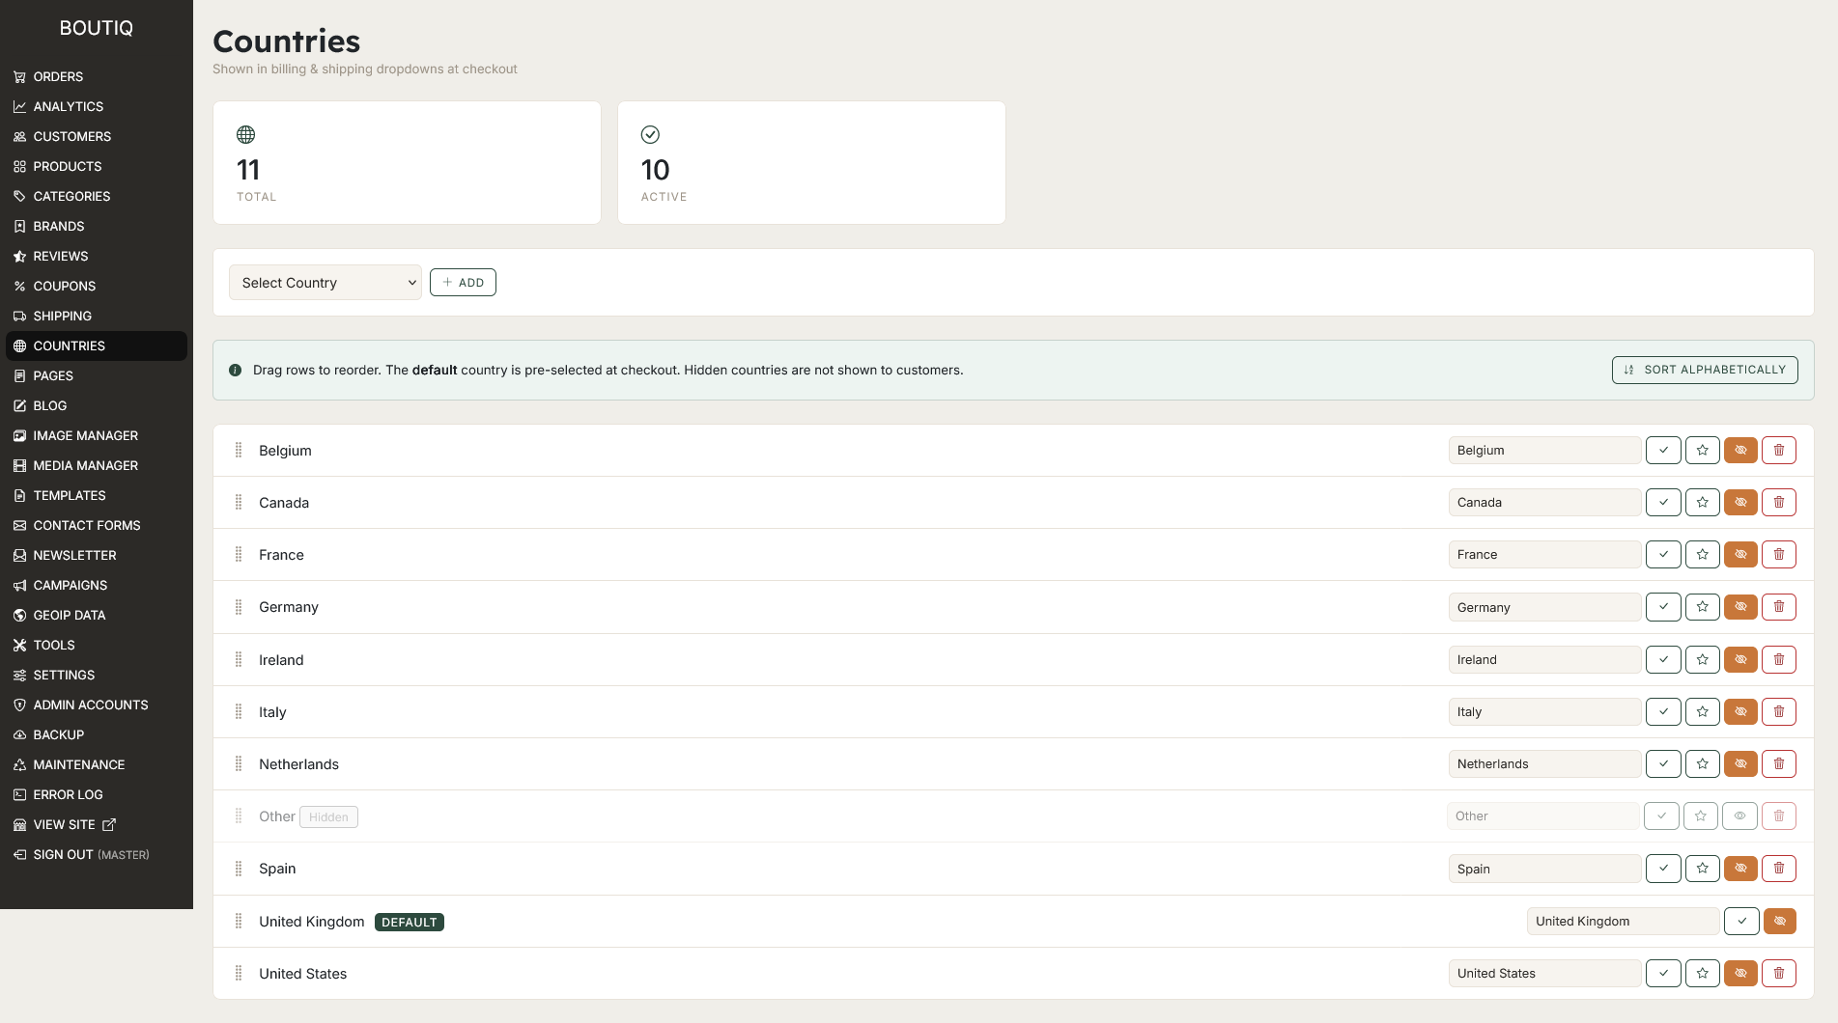Hide Canada using the eye toggle
The width and height of the screenshot is (1838, 1023).
point(1740,503)
